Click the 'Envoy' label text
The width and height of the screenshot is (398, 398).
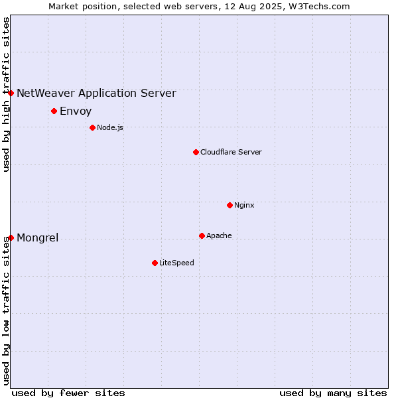point(76,111)
